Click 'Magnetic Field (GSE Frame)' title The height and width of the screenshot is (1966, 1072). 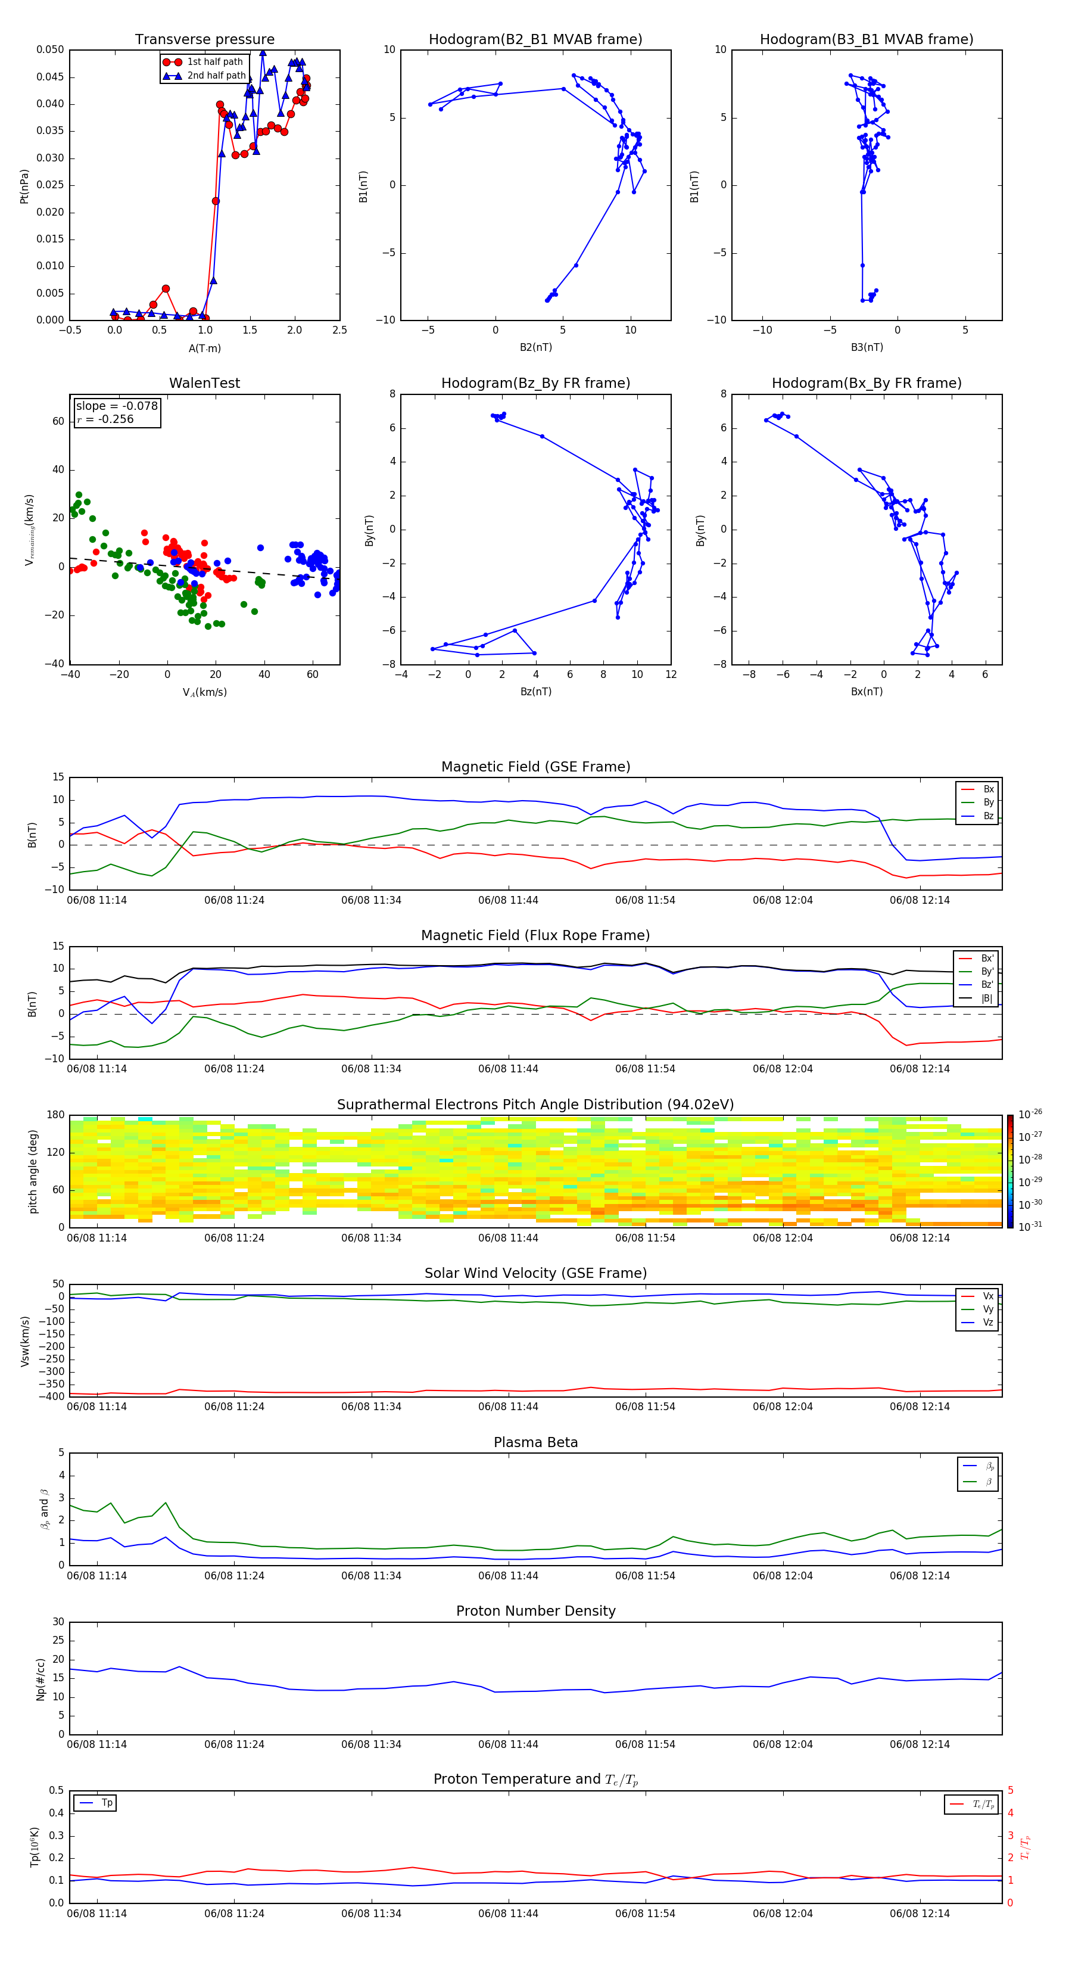pos(535,766)
